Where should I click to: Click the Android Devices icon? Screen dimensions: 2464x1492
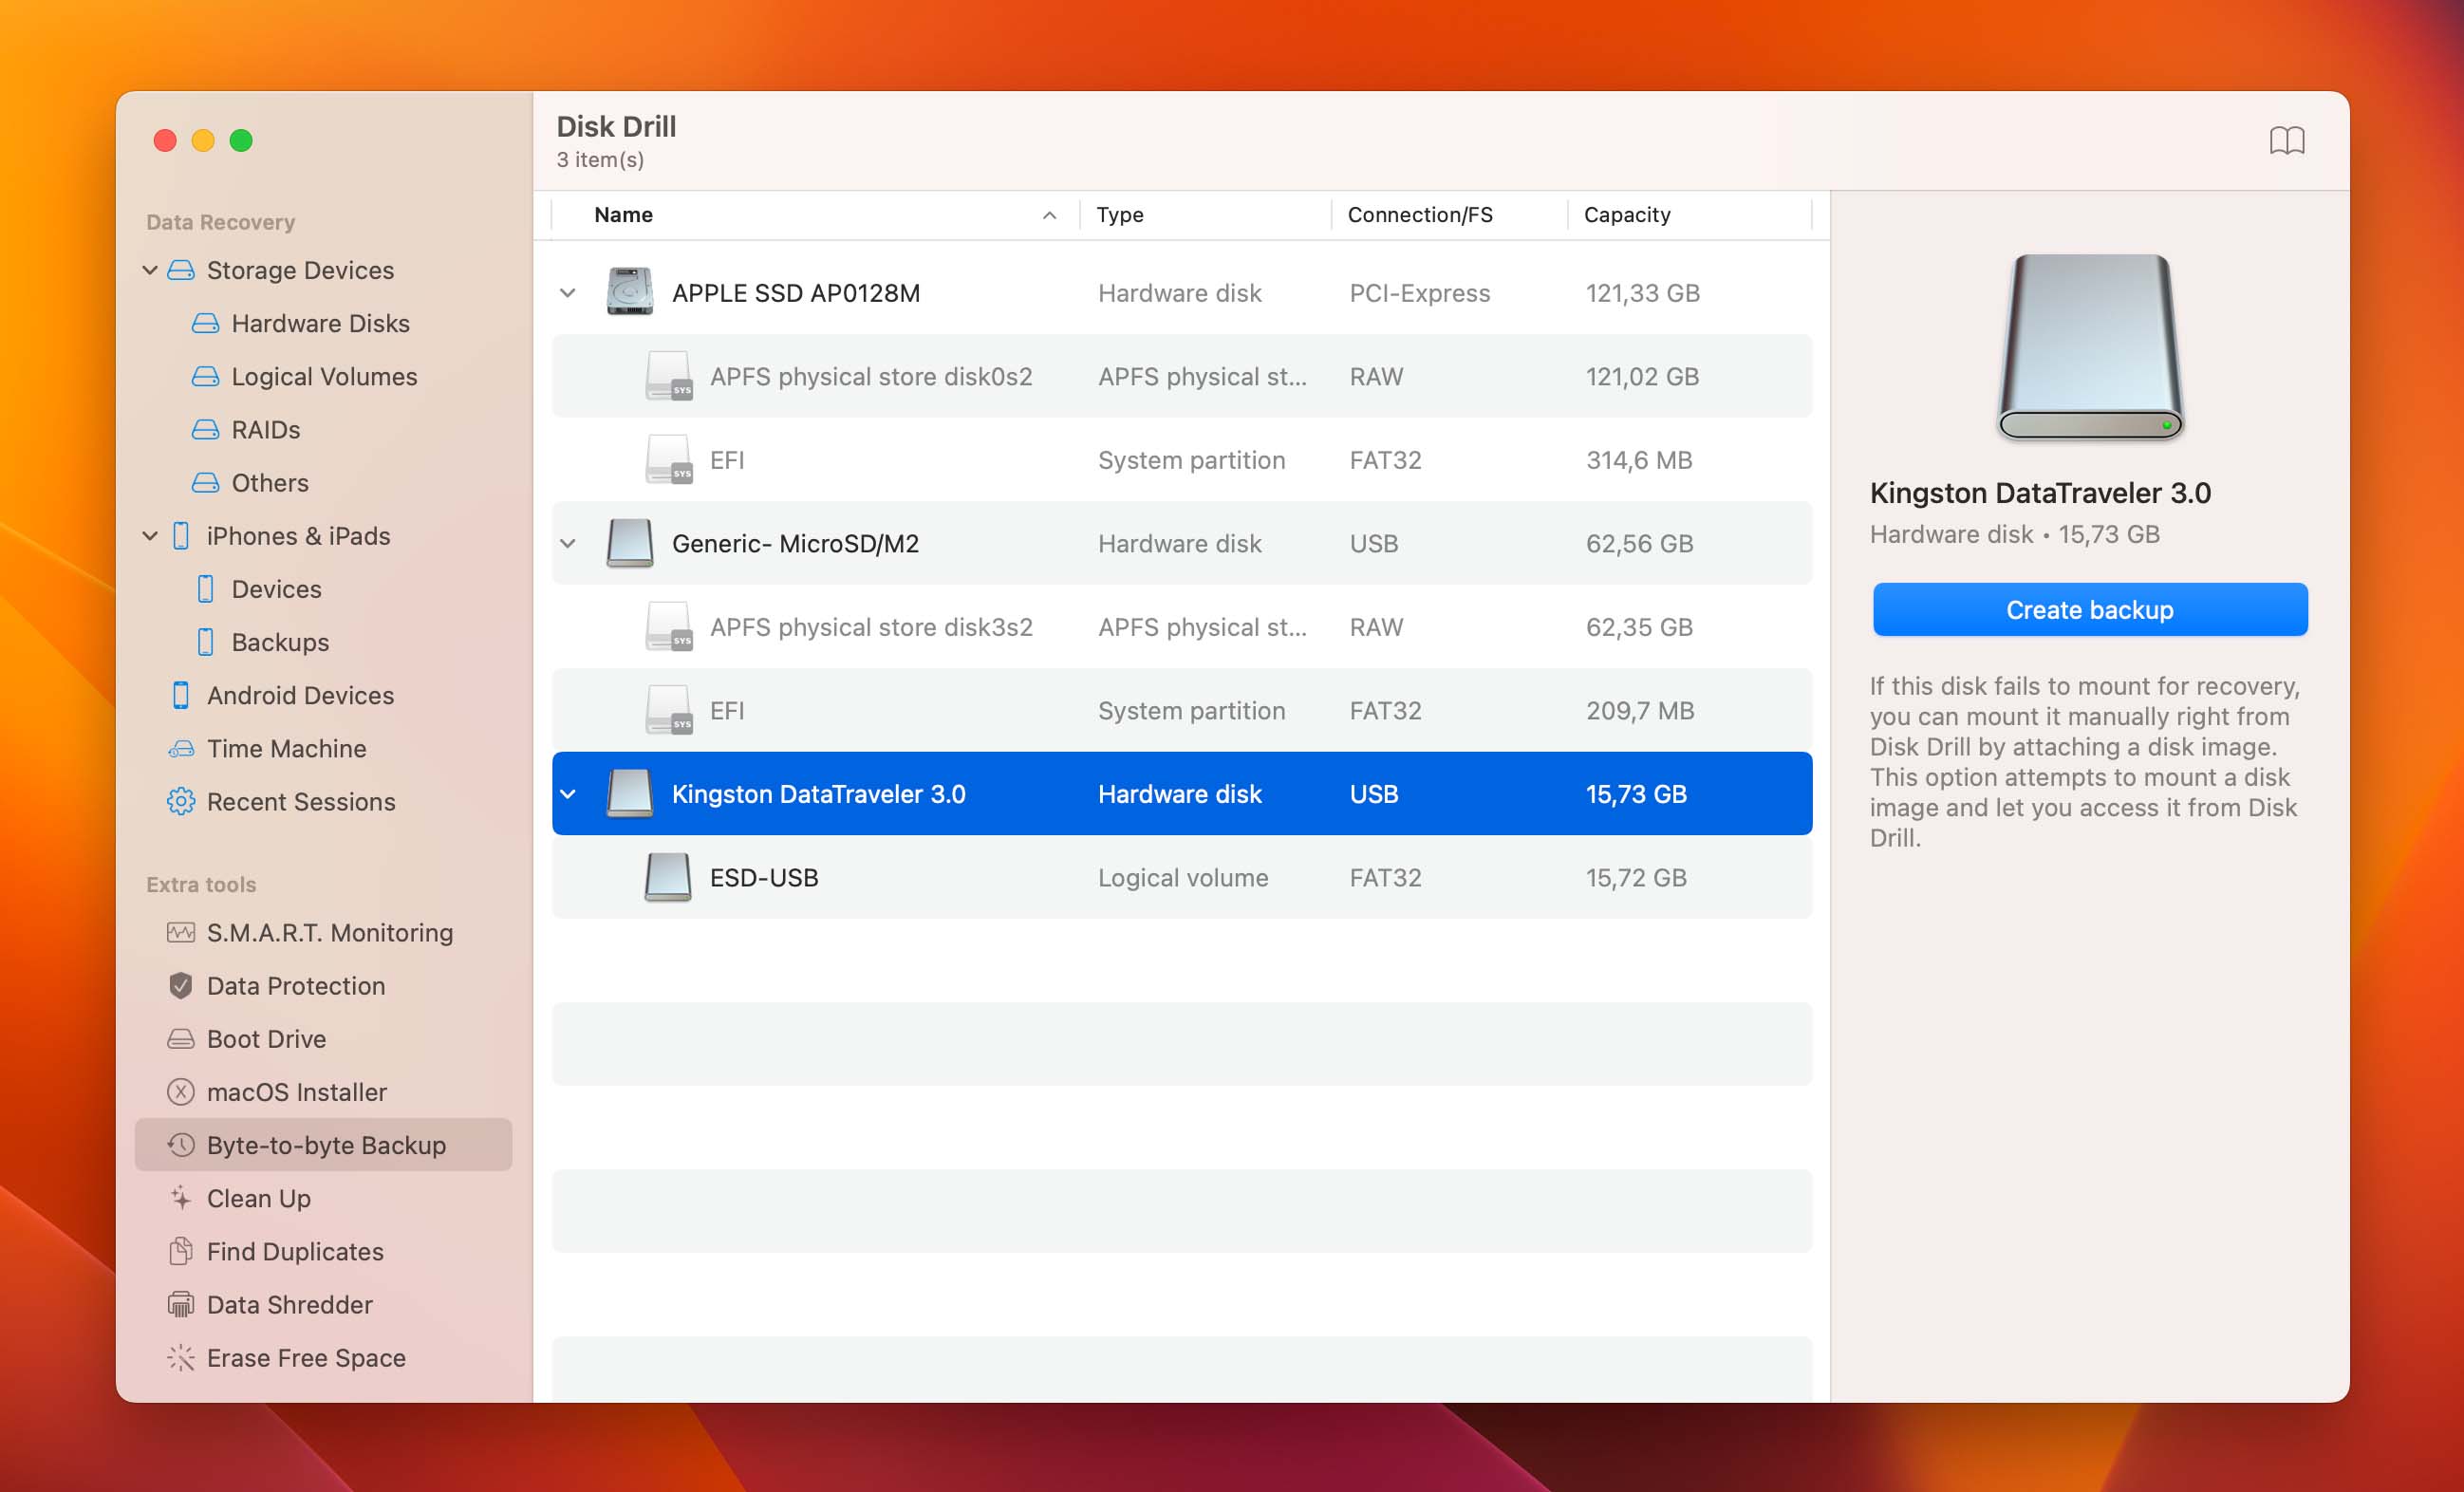tap(181, 695)
